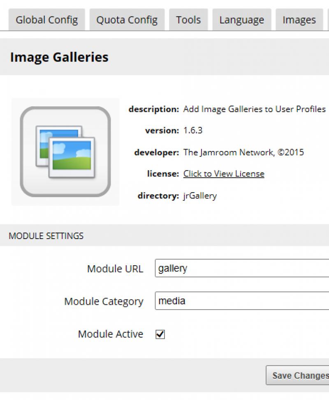Click the Image Galleries page heading
This screenshot has height=400, width=329.
pos(59,57)
